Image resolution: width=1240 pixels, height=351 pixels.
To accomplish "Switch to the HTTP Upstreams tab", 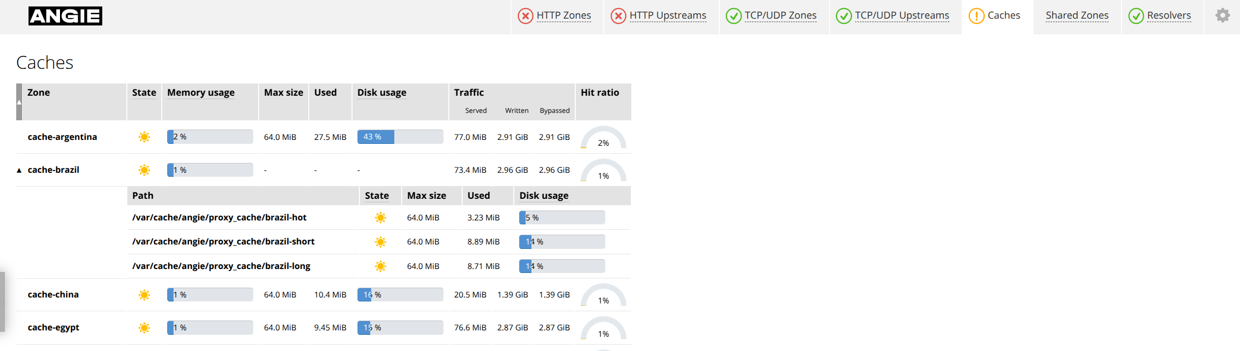I will click(x=667, y=16).
